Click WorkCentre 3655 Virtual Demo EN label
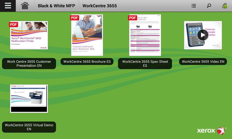 (29, 127)
